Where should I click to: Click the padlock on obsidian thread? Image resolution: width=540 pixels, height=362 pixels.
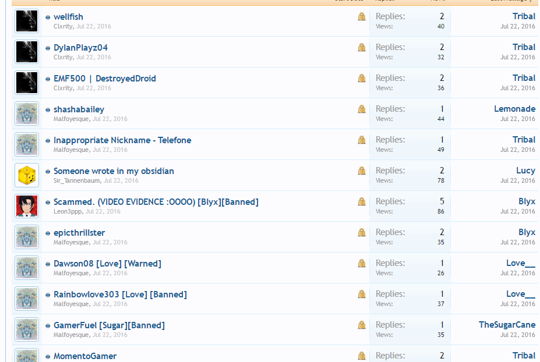[362, 171]
